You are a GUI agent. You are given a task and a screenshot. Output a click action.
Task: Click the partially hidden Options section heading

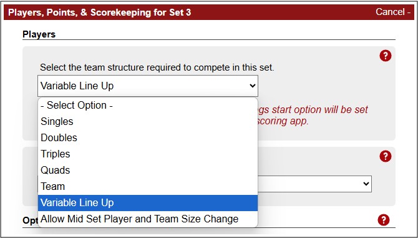pos(31,221)
